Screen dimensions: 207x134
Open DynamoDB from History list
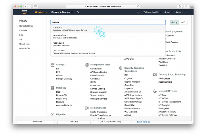pos(24,48)
